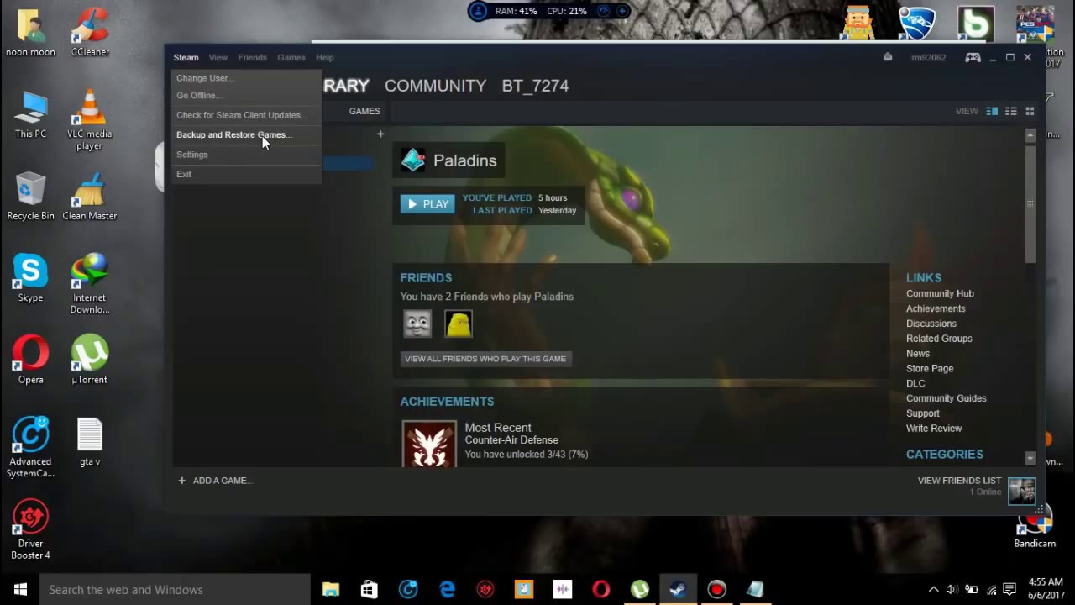Switch library to detail view icon

tap(992, 111)
